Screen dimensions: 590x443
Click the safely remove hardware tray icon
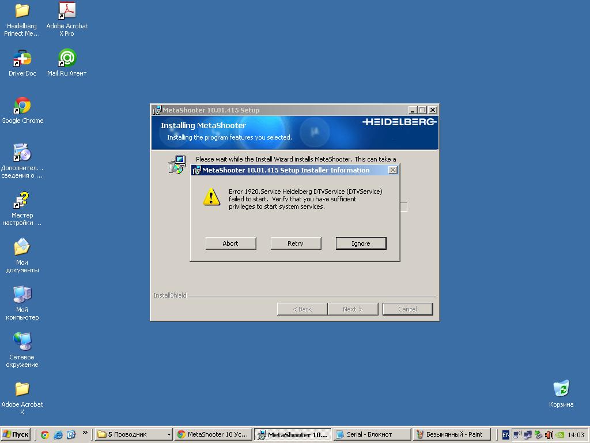pos(539,435)
